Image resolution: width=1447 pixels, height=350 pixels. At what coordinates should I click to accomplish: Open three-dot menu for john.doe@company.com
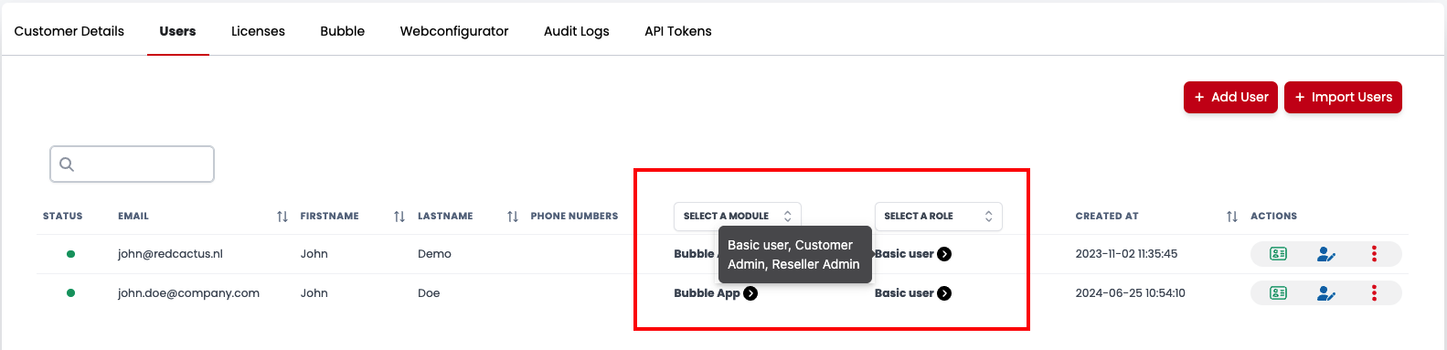(x=1374, y=293)
